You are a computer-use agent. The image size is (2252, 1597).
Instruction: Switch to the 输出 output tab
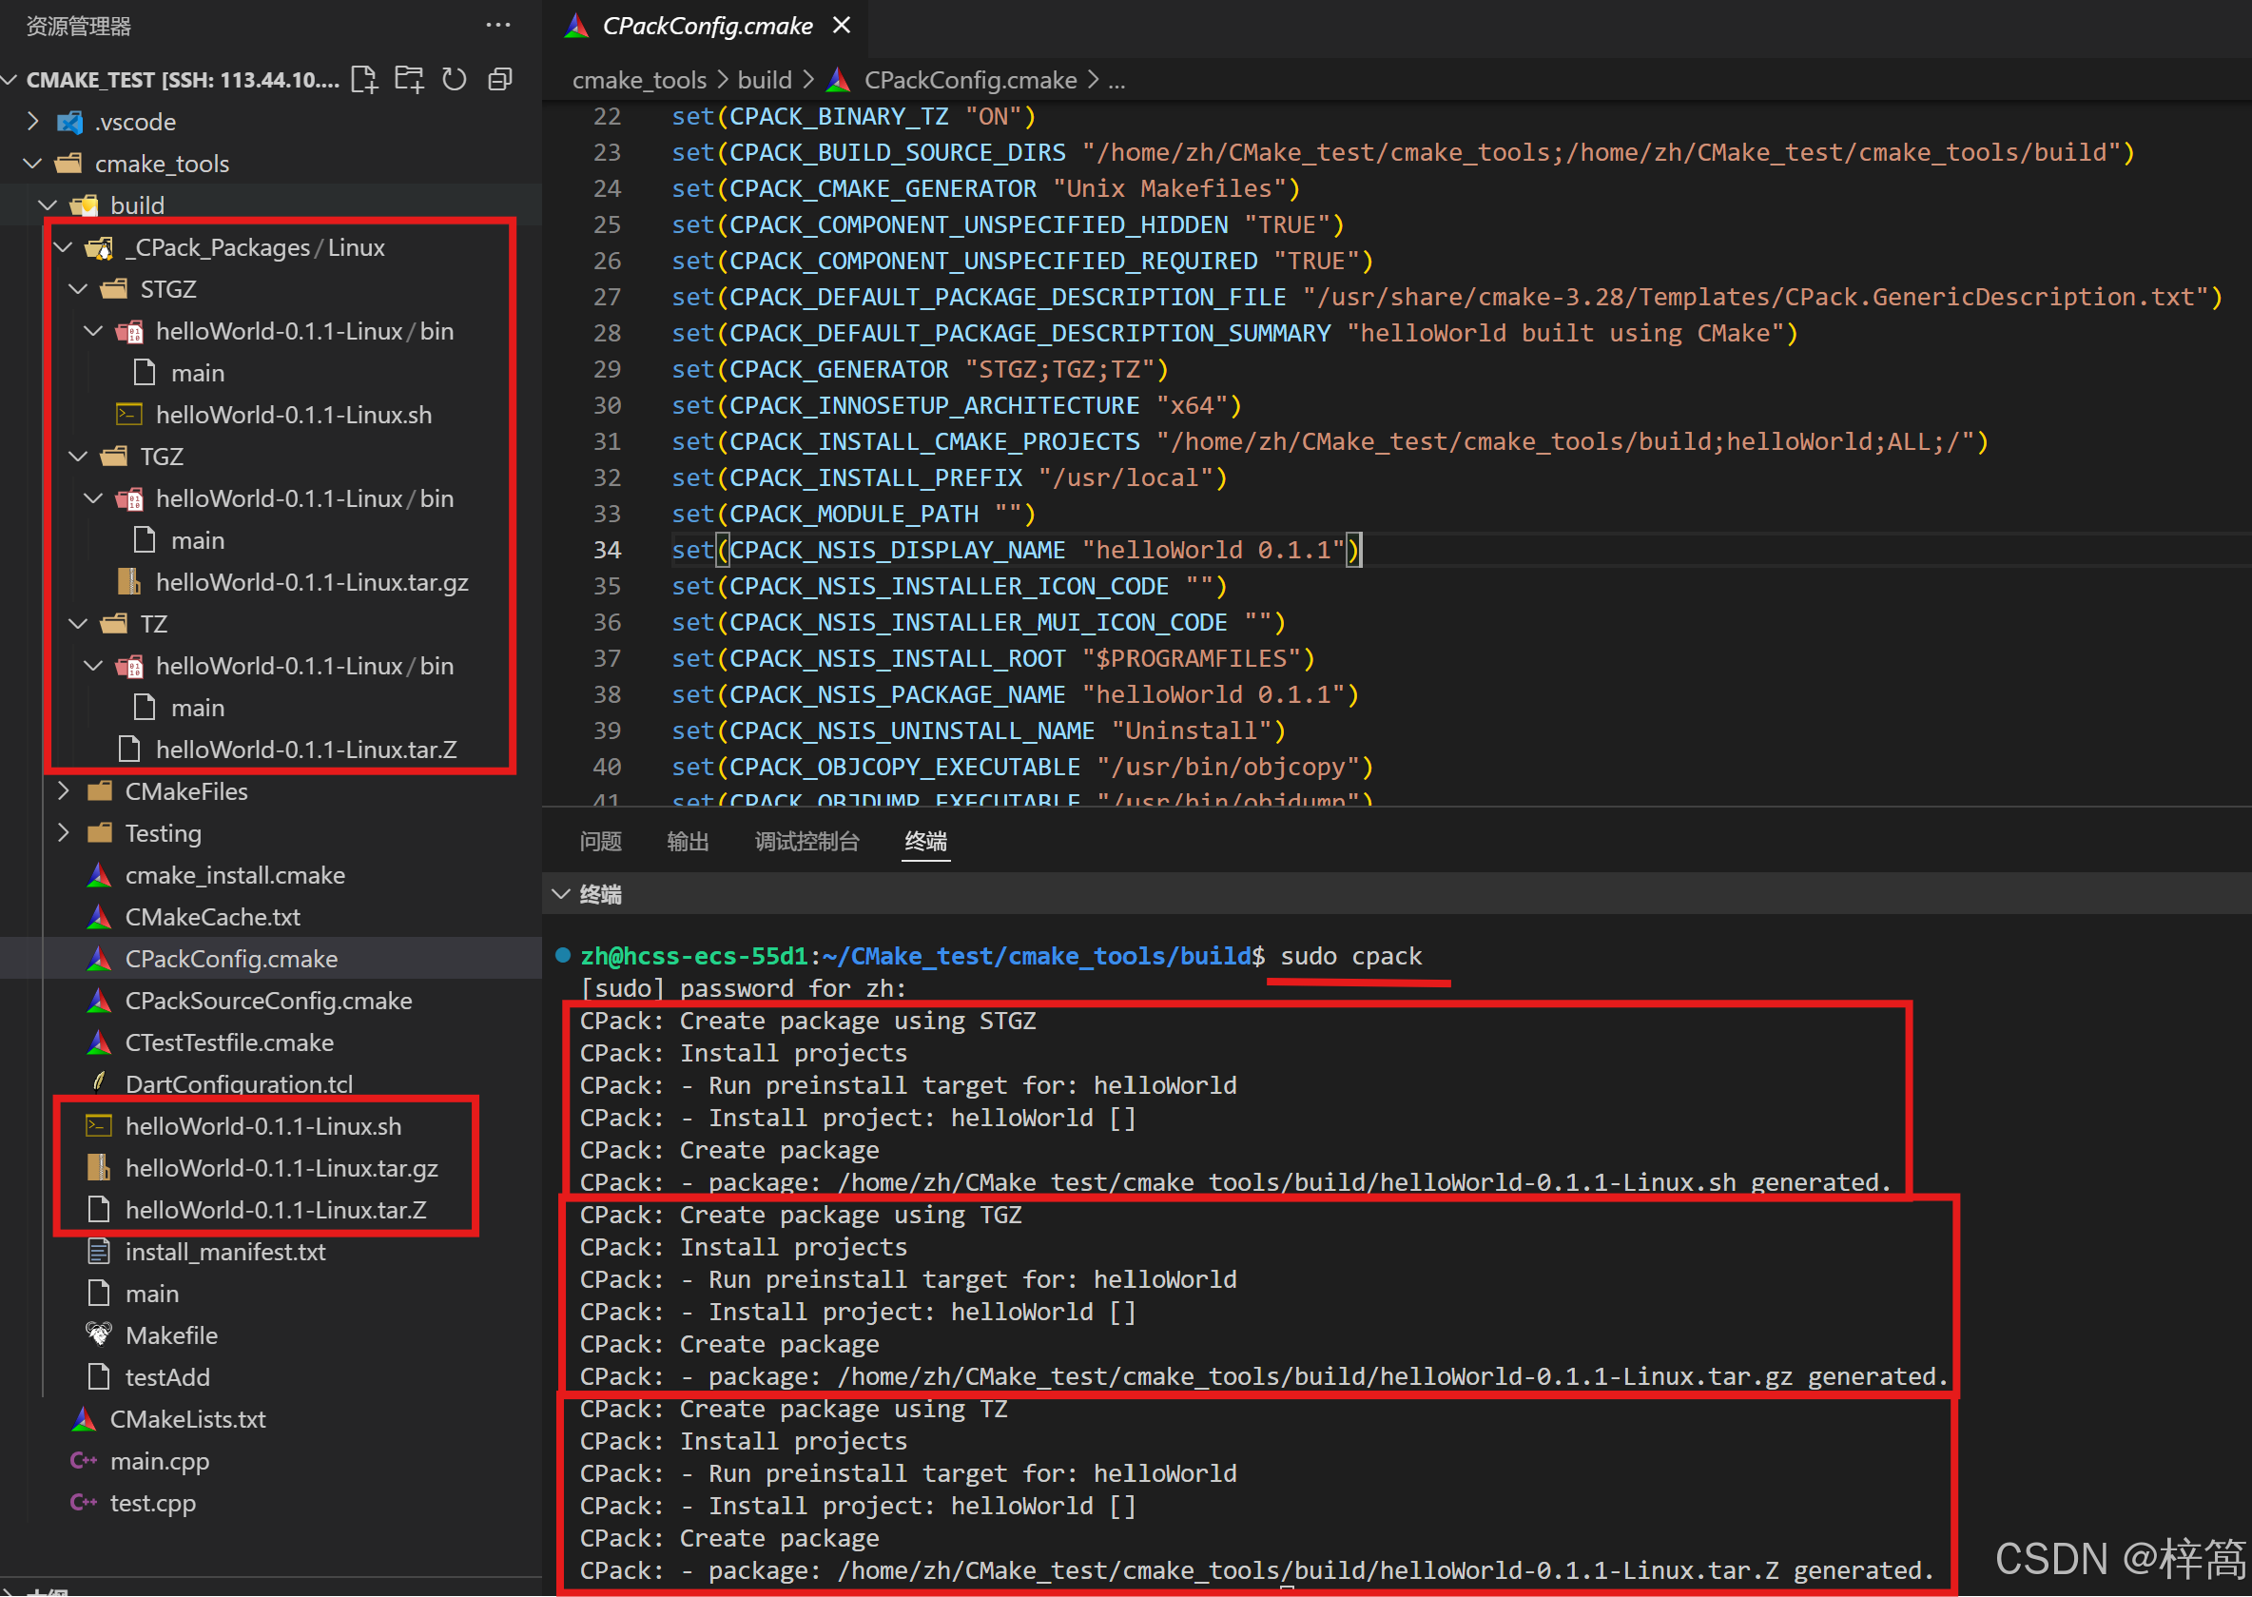687,842
